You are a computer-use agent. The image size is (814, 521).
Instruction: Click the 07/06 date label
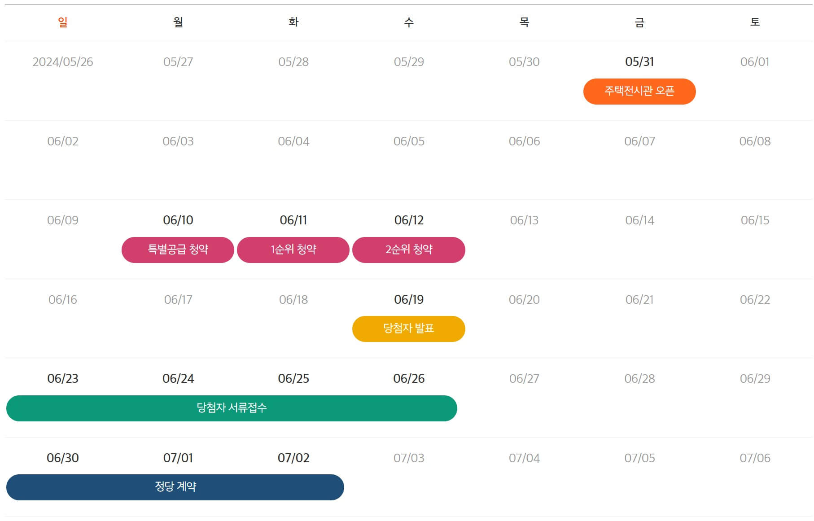coord(755,458)
